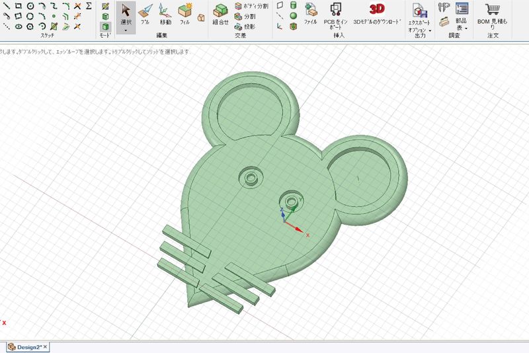Select the Create Rounded Corner tool
The width and height of the screenshot is (529, 353).
point(65,6)
